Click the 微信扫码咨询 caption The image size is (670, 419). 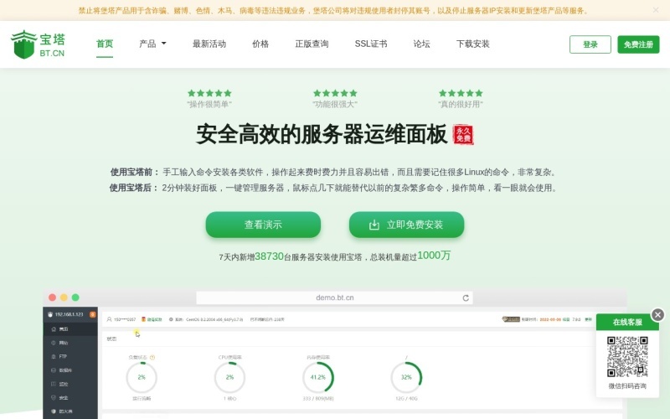627,386
